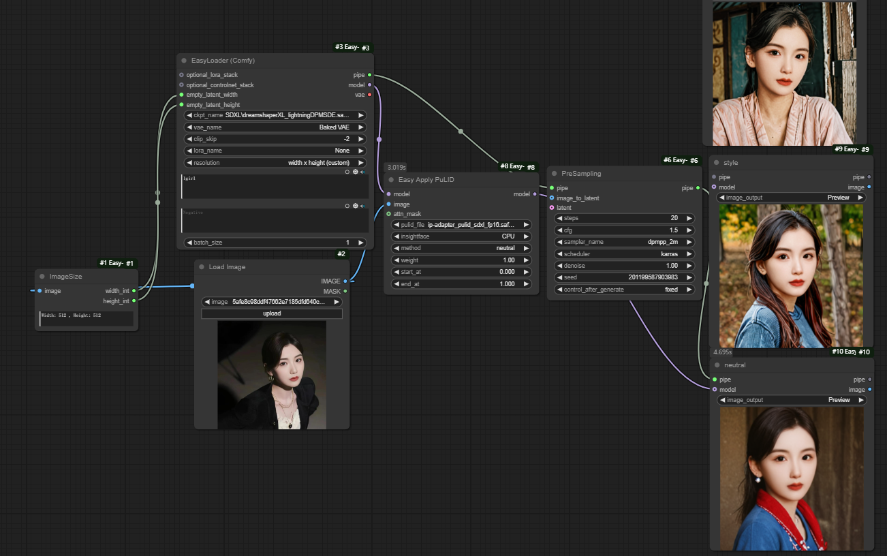Collapse the PreSampling node using its title dot

click(554, 174)
